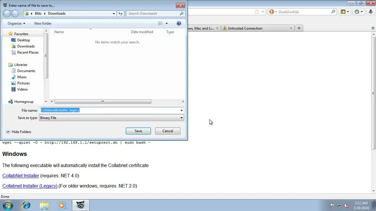Click the Homegroup icon in sidebar

point(11,102)
